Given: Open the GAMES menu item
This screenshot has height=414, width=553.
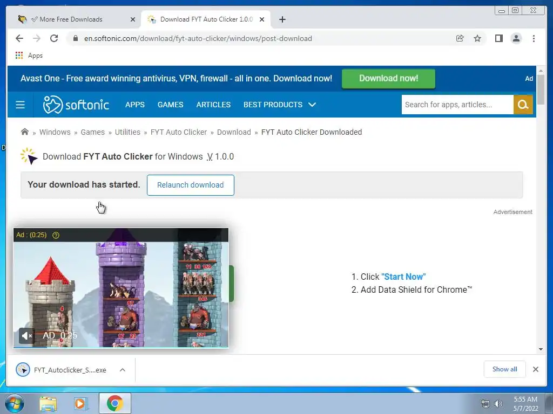Looking at the screenshot, I should 170,105.
